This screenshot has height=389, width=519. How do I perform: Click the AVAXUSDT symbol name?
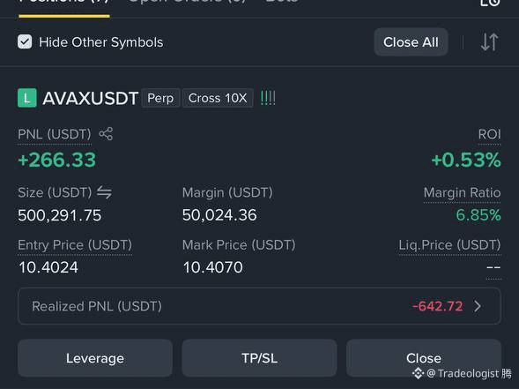click(91, 99)
